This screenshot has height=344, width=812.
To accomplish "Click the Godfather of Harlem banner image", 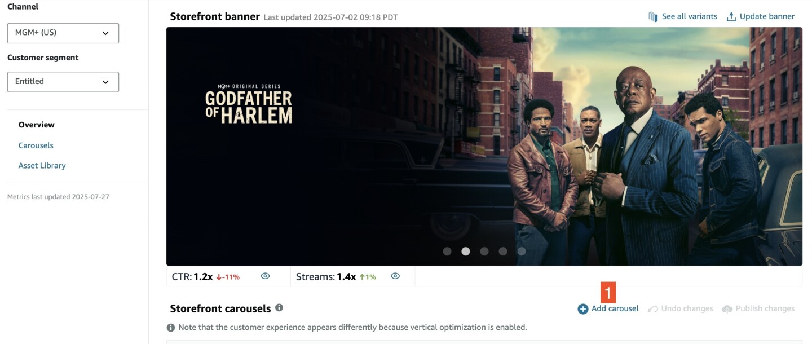I will click(x=484, y=146).
